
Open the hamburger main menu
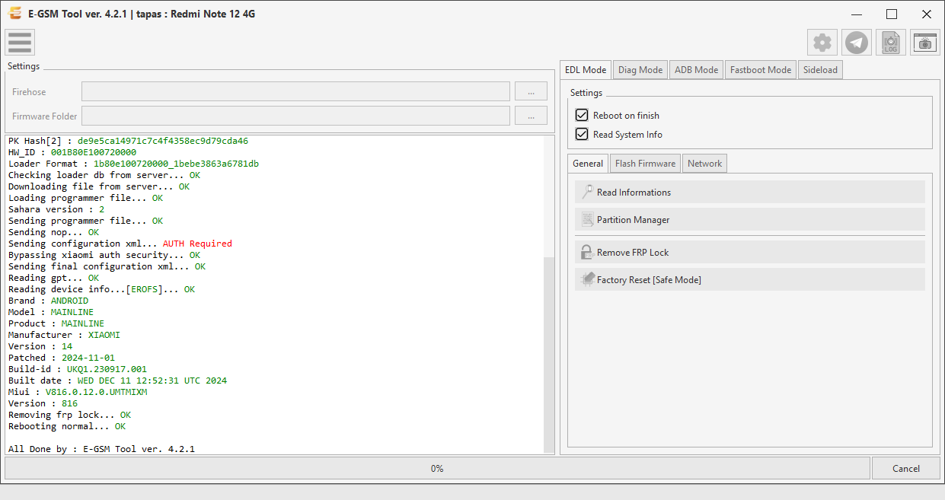20,42
